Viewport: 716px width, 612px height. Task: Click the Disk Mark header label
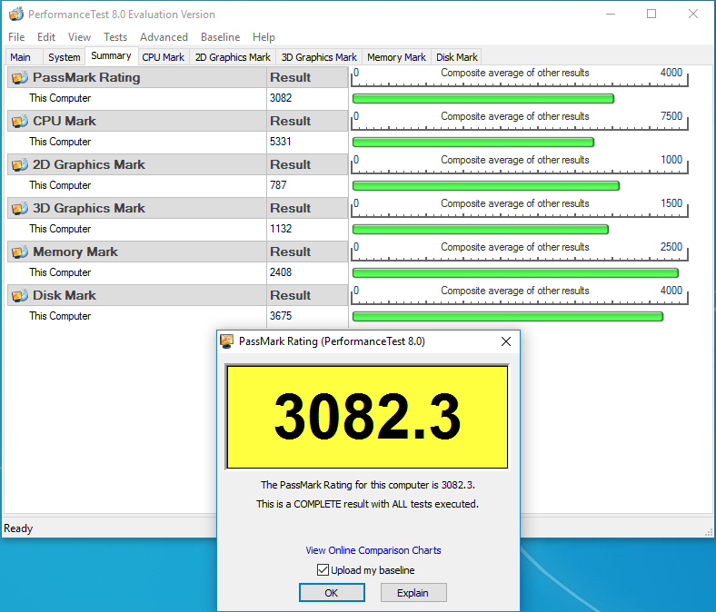pos(65,296)
